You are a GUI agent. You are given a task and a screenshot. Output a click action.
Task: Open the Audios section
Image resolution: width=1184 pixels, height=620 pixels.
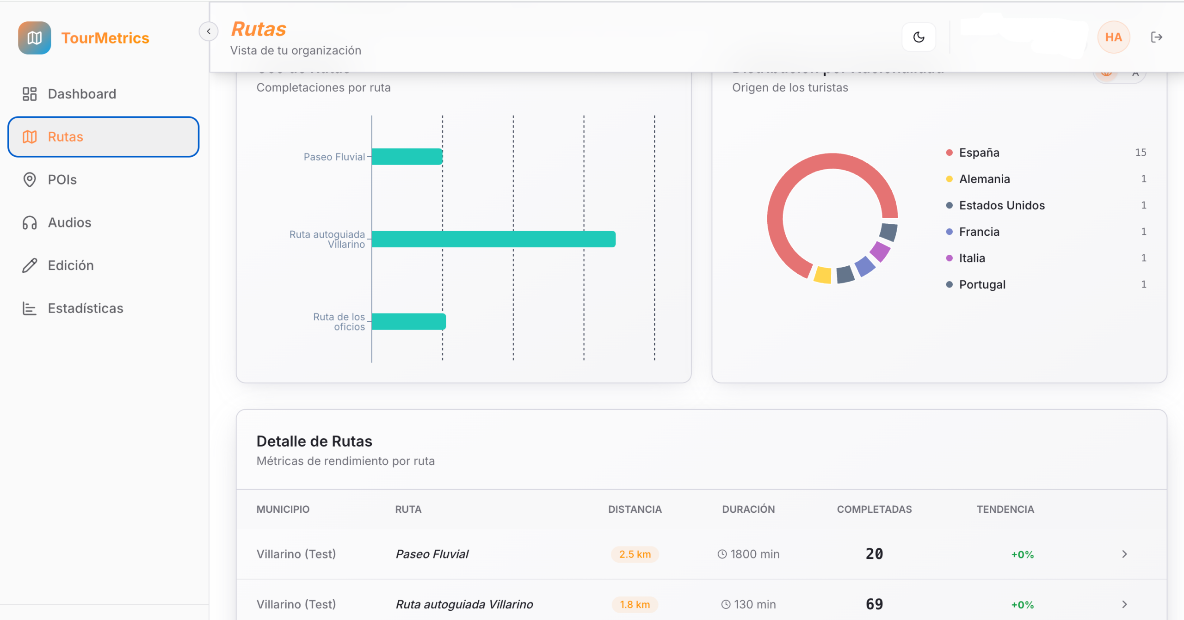[x=104, y=222]
